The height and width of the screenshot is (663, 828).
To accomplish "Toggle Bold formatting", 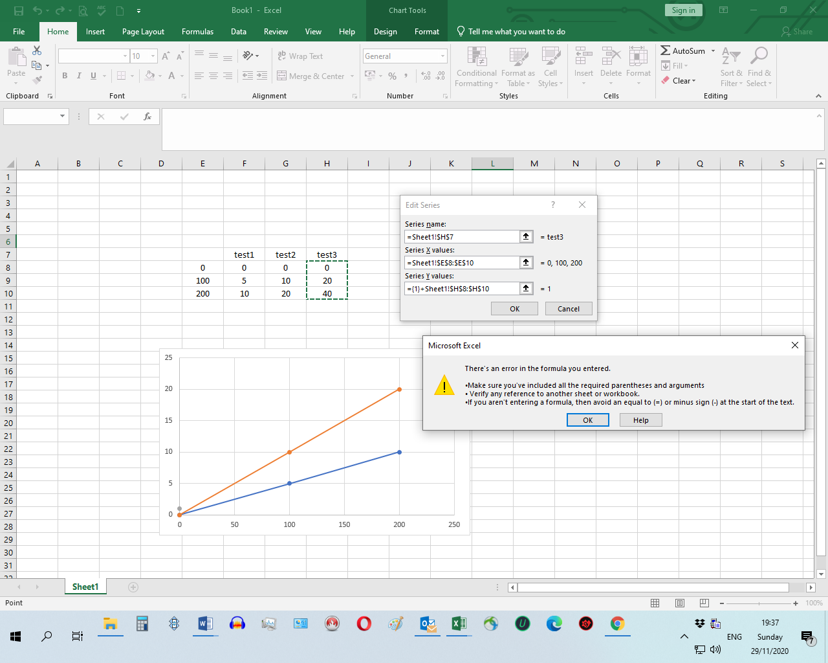I will point(65,76).
